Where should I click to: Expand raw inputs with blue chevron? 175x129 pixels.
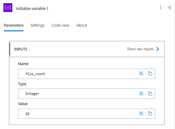[158, 49]
